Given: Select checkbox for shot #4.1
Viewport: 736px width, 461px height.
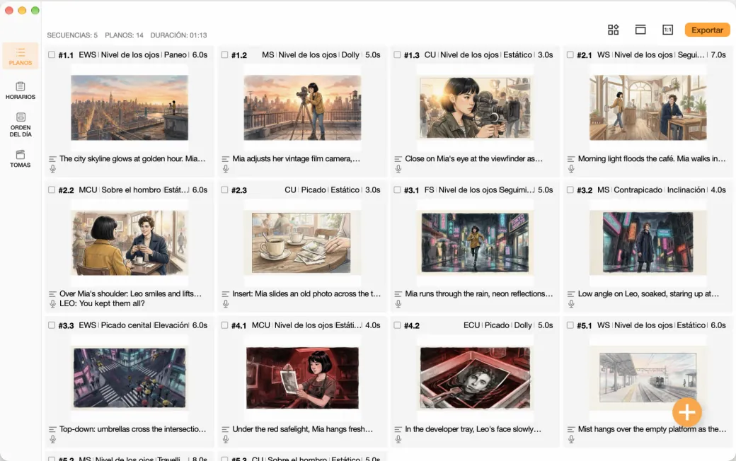Looking at the screenshot, I should pyautogui.click(x=224, y=325).
